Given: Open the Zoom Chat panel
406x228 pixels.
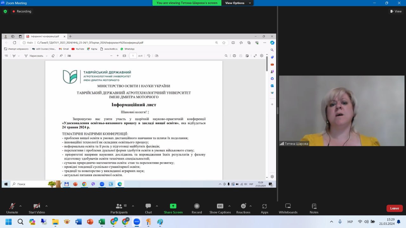Looking at the screenshot, I should [x=148, y=208].
